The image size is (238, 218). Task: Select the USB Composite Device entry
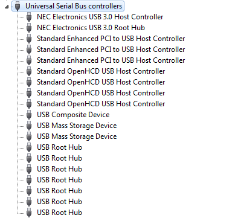(x=73, y=115)
